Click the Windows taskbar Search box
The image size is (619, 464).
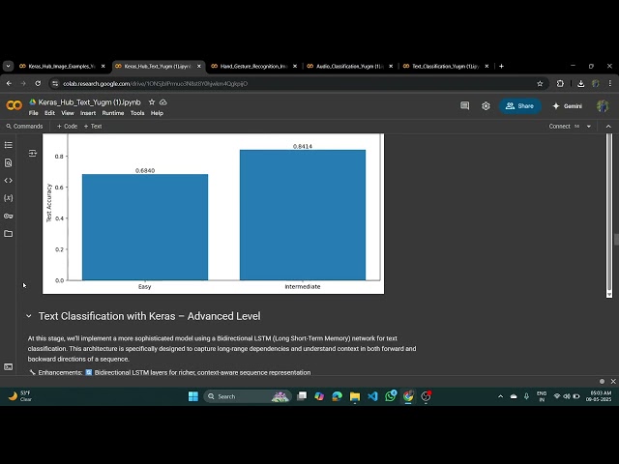[x=248, y=396]
